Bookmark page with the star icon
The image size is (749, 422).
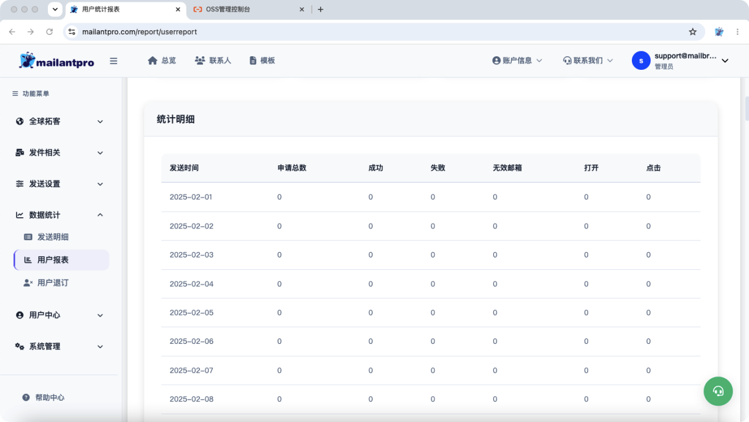click(x=693, y=32)
